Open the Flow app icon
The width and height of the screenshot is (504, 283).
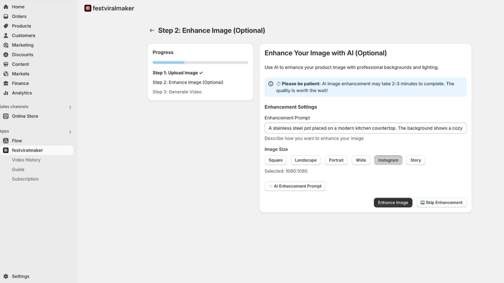coord(6,141)
